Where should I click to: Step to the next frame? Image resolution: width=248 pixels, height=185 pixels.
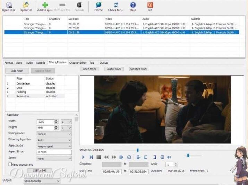click(x=91, y=157)
